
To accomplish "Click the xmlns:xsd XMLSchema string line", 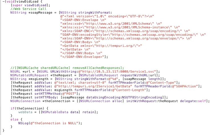I will [111, 24].
